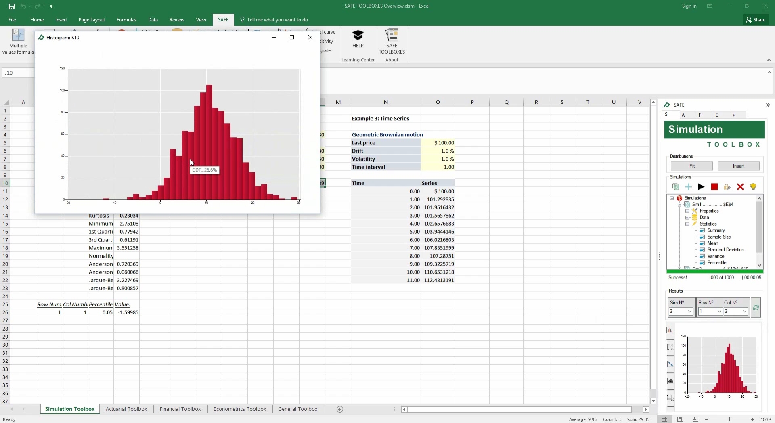Open the Financial Toolbox sheet tab
This screenshot has width=775, height=423.
pos(180,409)
